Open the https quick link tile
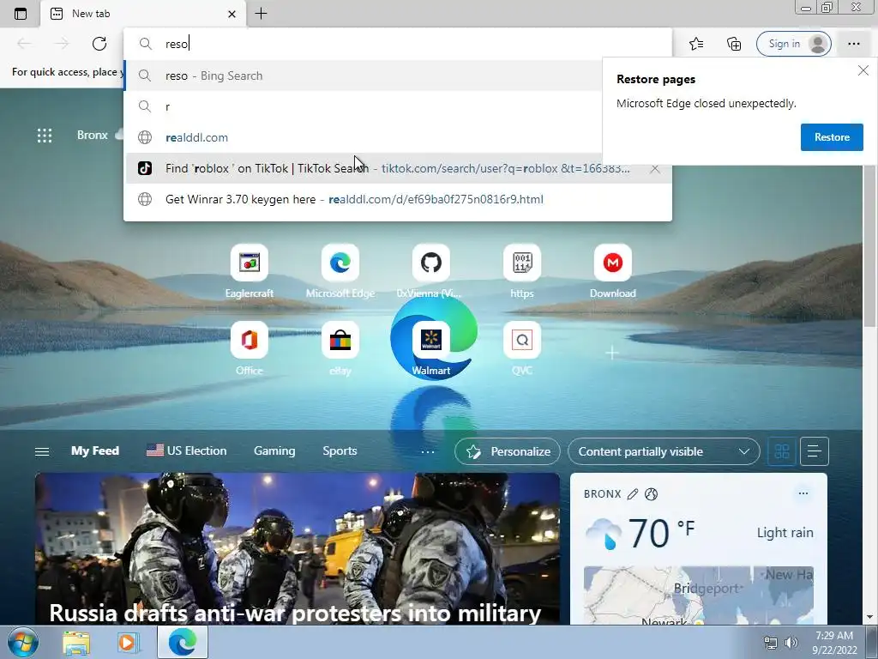Image resolution: width=878 pixels, height=659 pixels. [522, 271]
